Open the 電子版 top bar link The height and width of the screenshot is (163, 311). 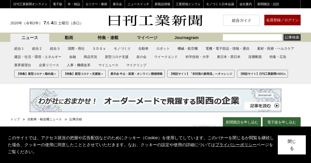click(x=58, y=4)
